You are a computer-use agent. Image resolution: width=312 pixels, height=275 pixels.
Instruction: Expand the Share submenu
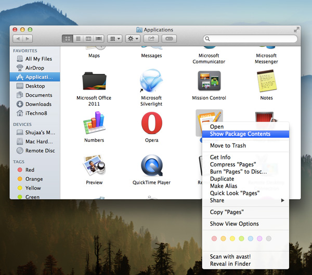(245, 200)
